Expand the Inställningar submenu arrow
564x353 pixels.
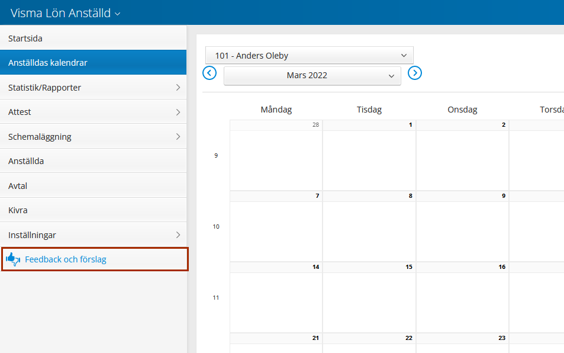tap(178, 235)
